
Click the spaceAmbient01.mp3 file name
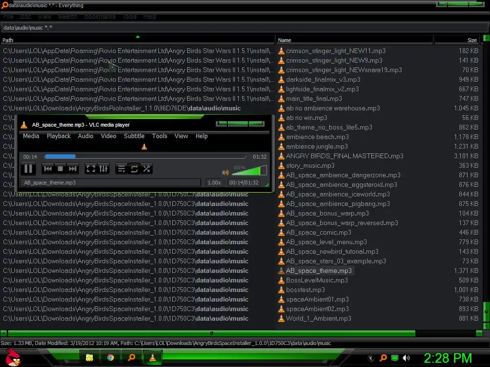[x=318, y=299]
